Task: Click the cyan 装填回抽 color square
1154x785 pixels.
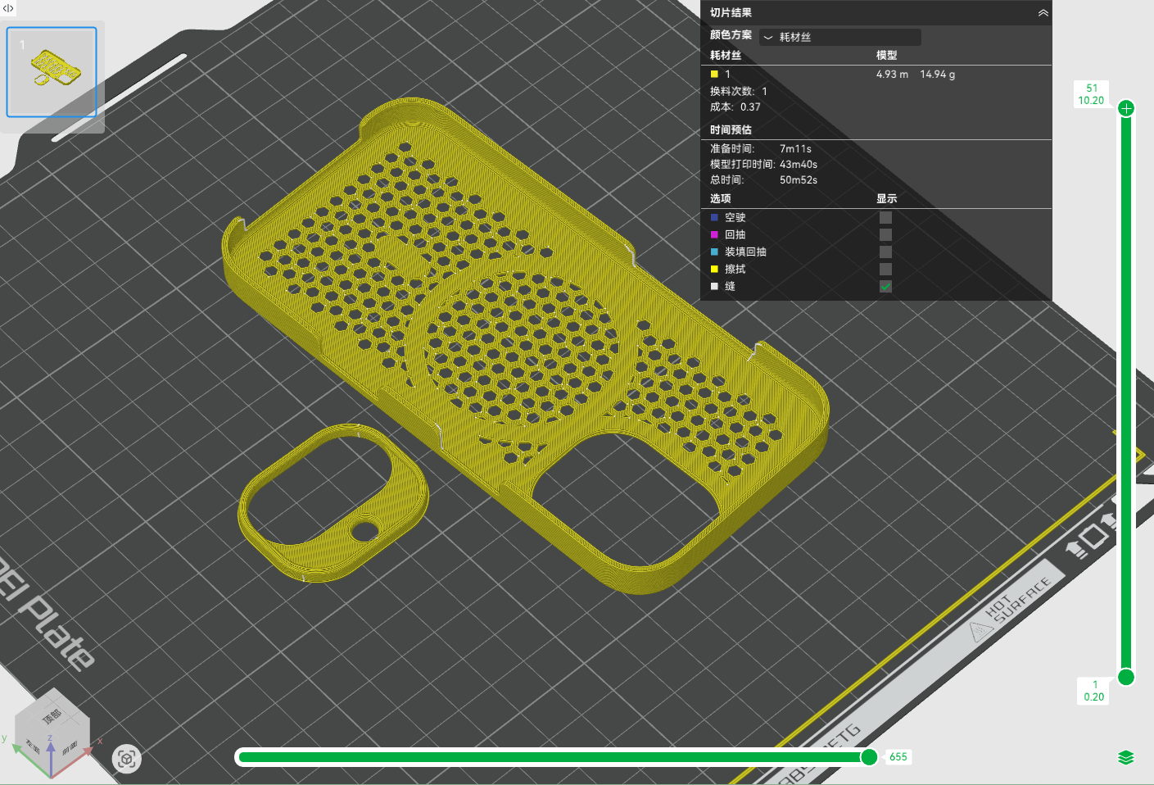Action: click(714, 252)
